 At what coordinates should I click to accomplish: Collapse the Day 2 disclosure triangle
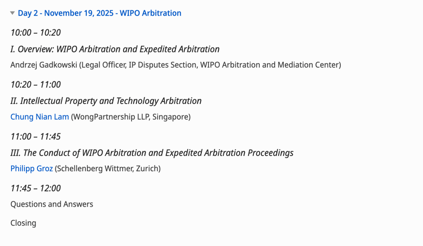13,13
